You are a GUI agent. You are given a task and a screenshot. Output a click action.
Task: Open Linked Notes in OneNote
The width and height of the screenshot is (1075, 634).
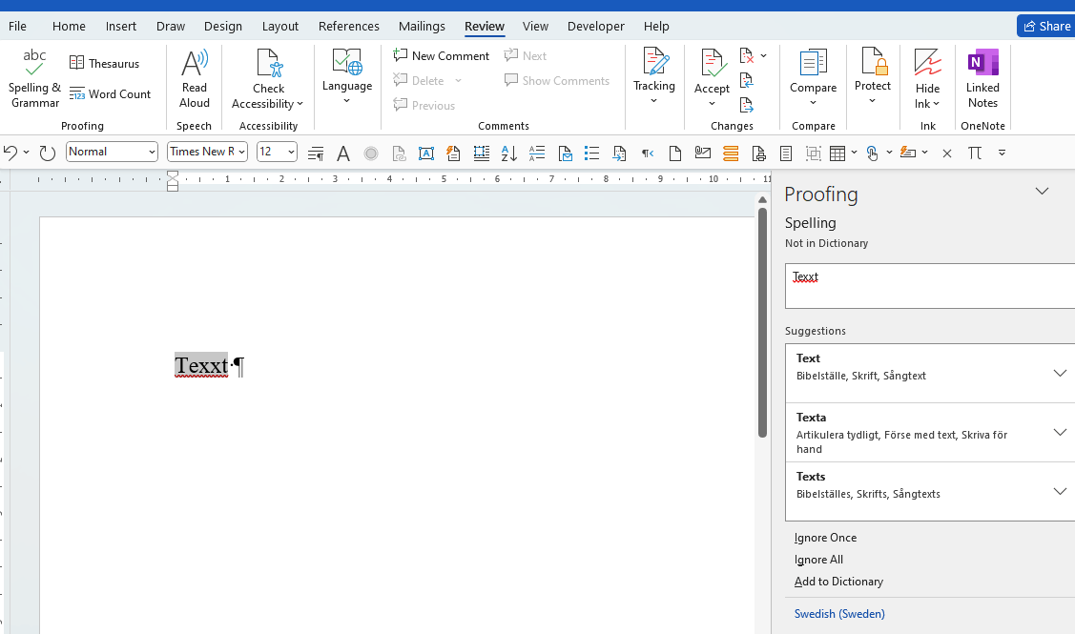[982, 79]
